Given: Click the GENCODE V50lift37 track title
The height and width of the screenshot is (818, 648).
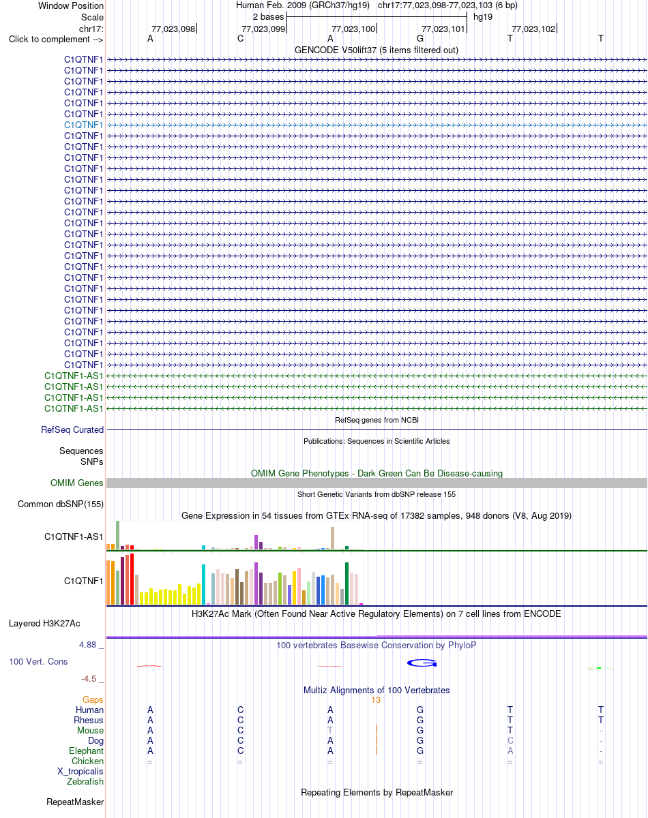Looking at the screenshot, I should pos(377,50).
